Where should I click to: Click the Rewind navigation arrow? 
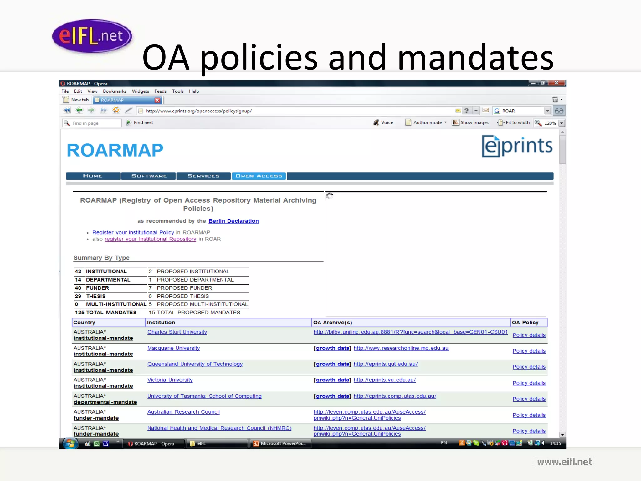click(x=67, y=110)
